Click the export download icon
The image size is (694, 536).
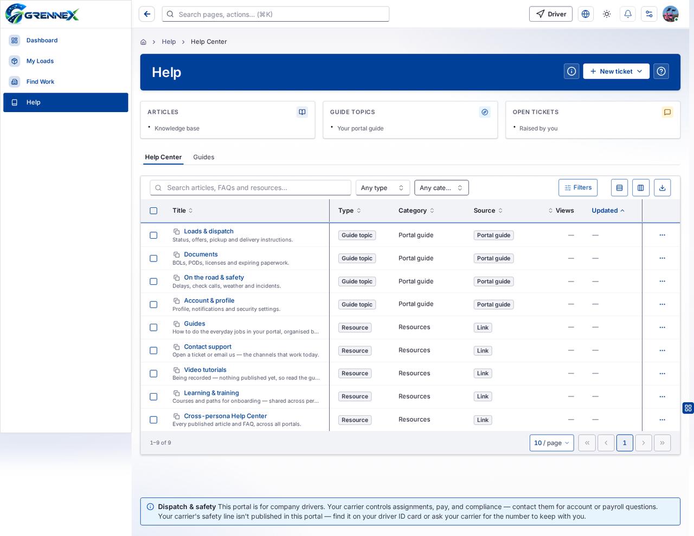point(662,188)
